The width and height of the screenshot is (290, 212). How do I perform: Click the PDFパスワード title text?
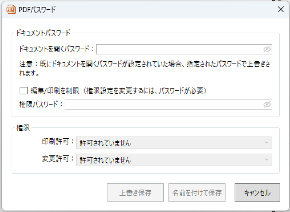point(37,10)
